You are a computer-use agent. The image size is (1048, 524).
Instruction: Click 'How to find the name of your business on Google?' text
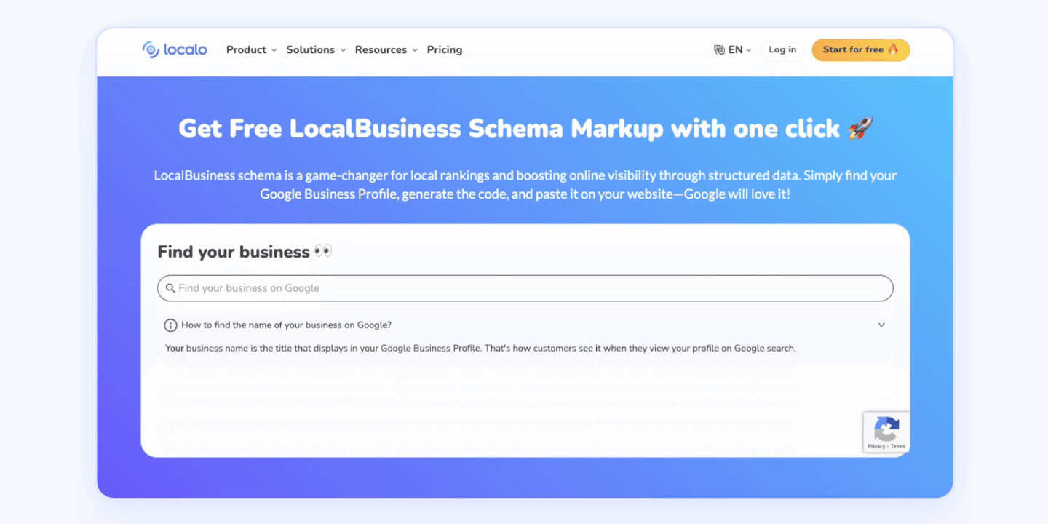point(287,325)
